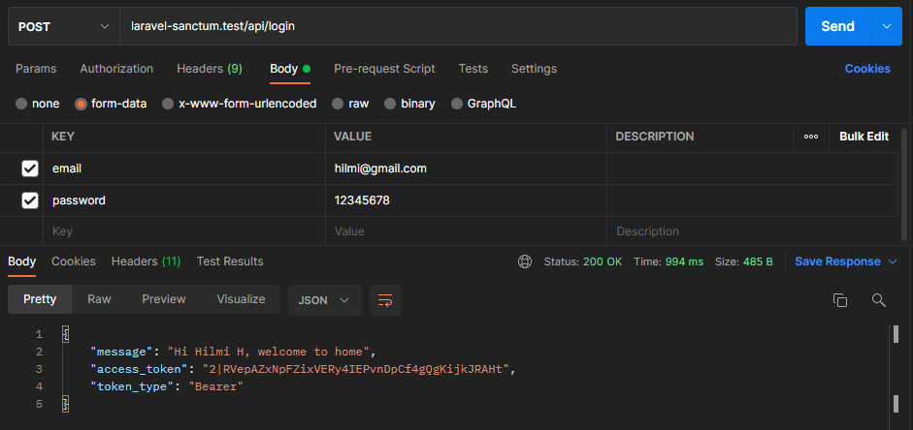Click the 12345678 value cell

466,200
